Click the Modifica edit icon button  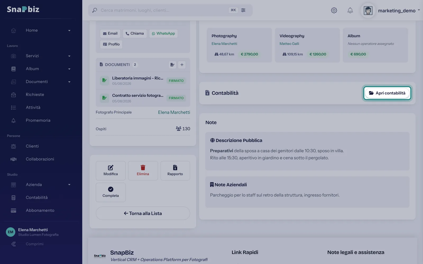point(111,171)
